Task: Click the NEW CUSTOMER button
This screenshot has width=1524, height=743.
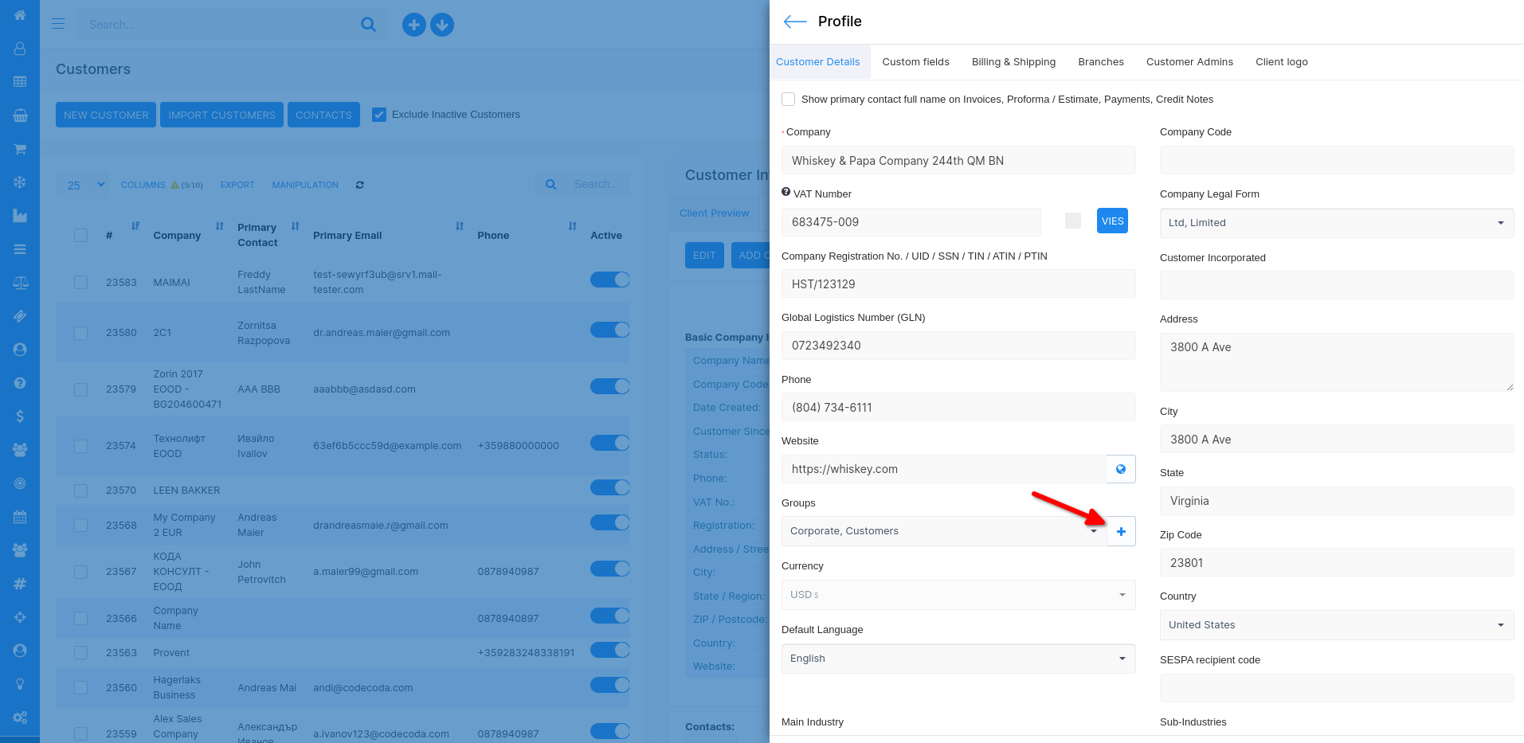Action: 106,115
